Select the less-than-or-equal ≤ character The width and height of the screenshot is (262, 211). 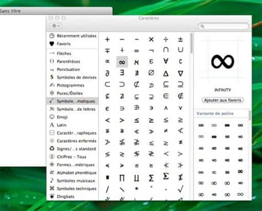click(x=137, y=120)
